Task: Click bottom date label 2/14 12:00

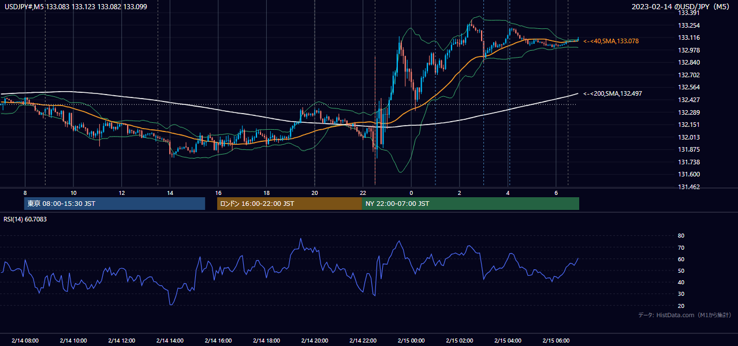Action: (x=122, y=341)
